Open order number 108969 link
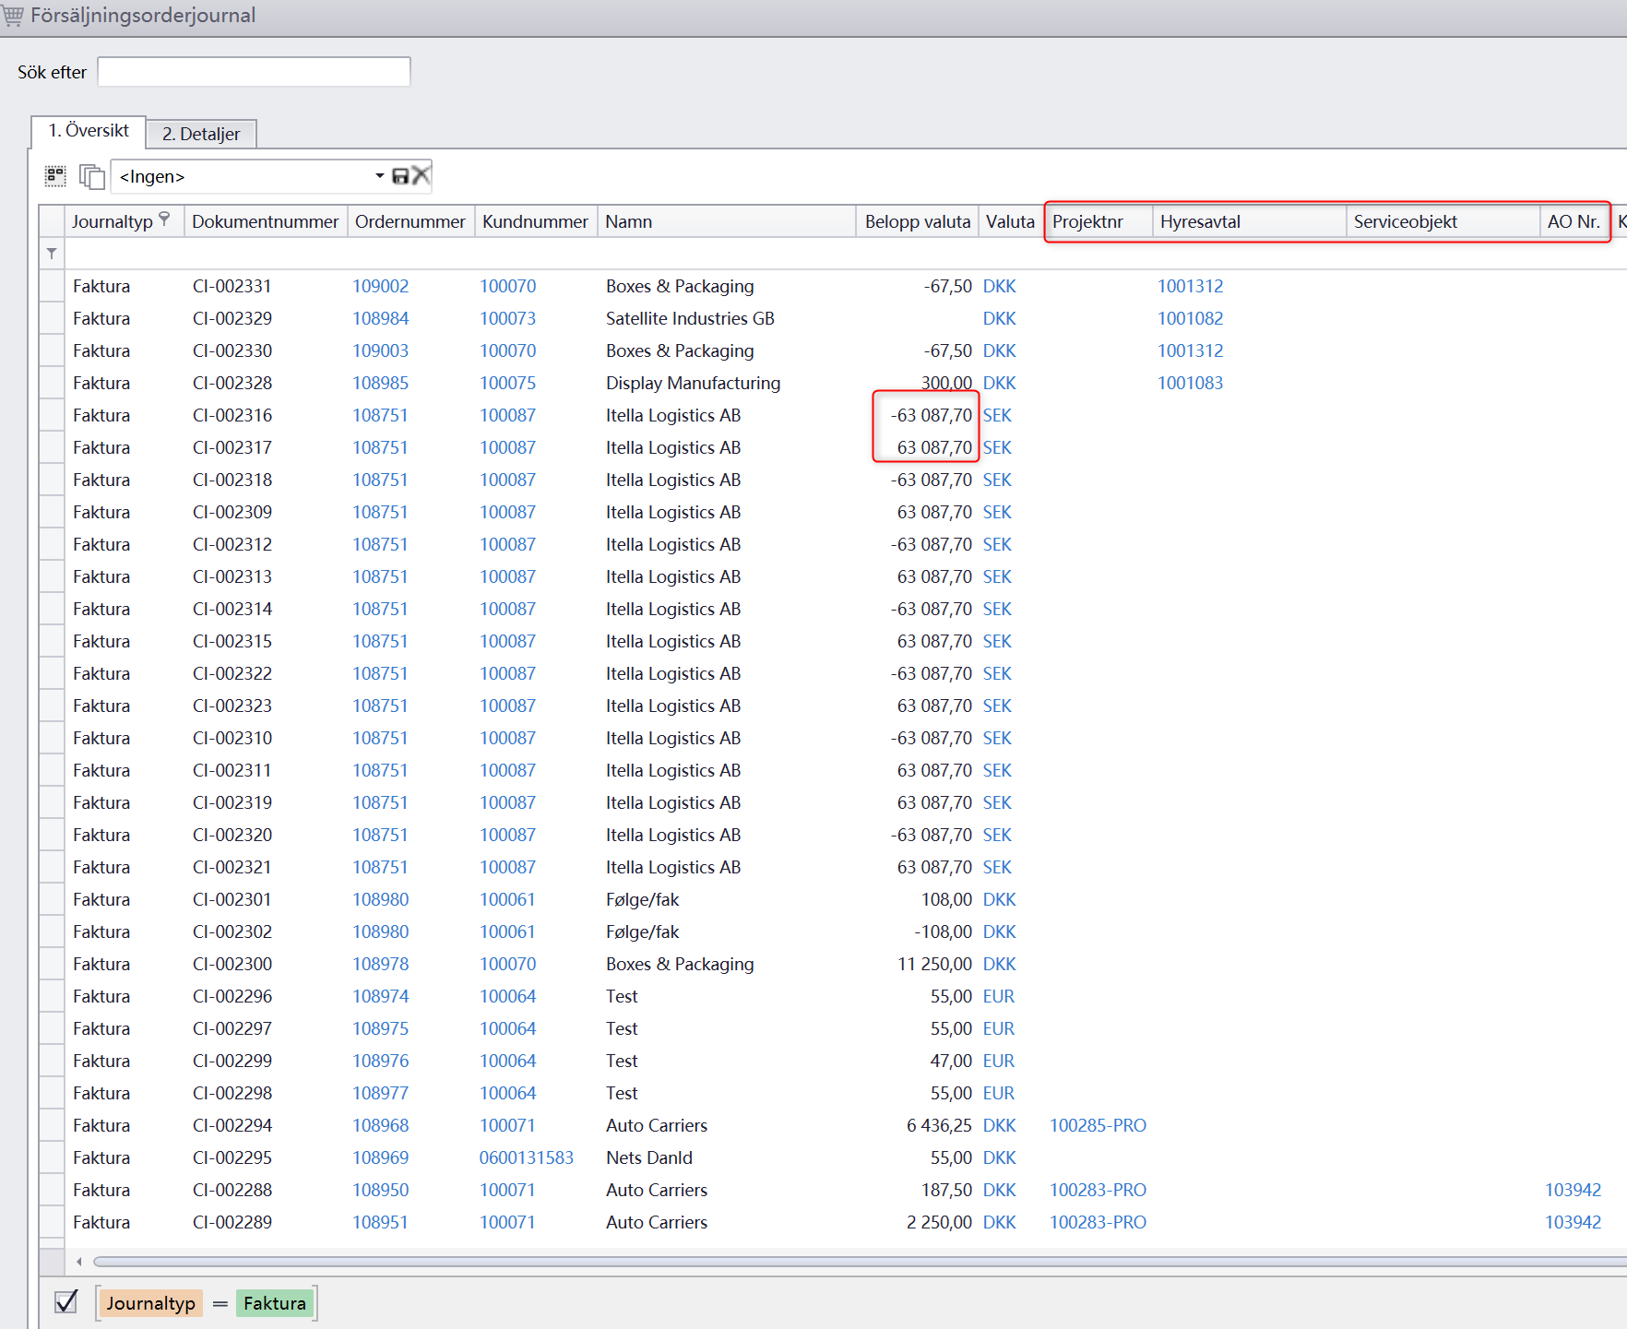Image resolution: width=1627 pixels, height=1329 pixels. [381, 1157]
